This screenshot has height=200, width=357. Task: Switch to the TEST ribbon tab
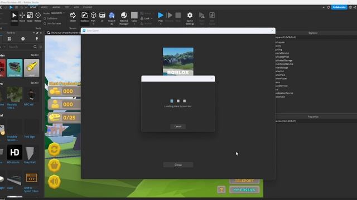pos(67,7)
